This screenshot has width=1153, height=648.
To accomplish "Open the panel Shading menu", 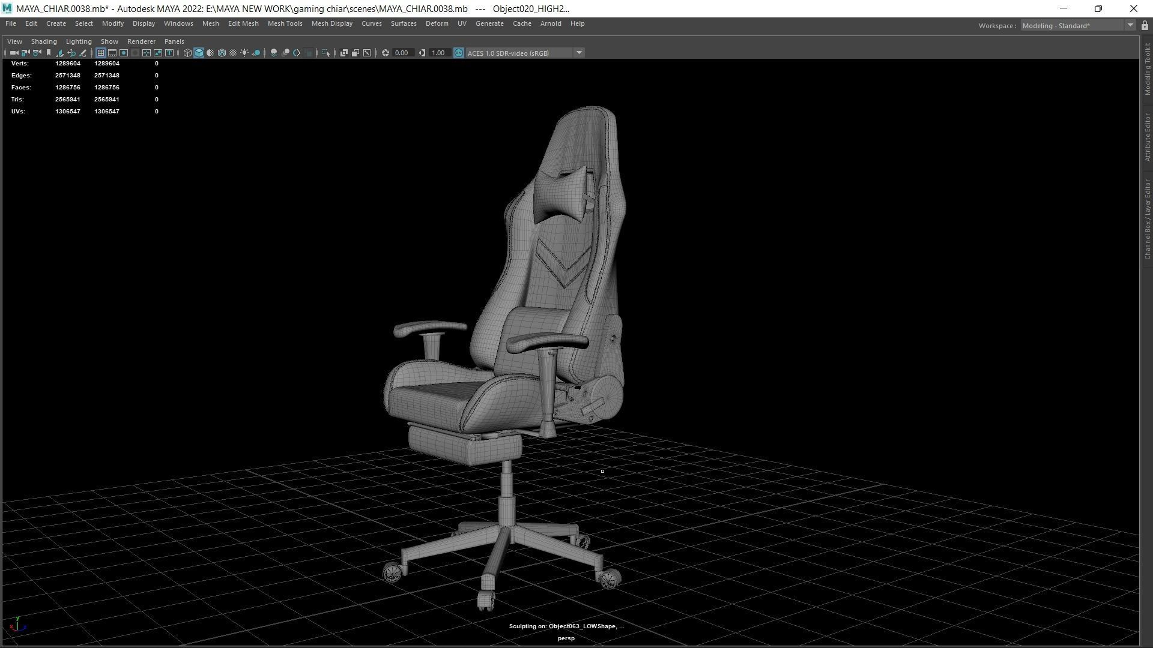I will [44, 41].
